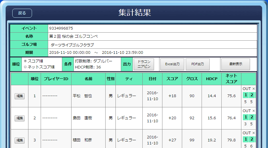This screenshot has height=148, width=268.
Task: Click the グロス column header
Action: [x=192, y=79]
